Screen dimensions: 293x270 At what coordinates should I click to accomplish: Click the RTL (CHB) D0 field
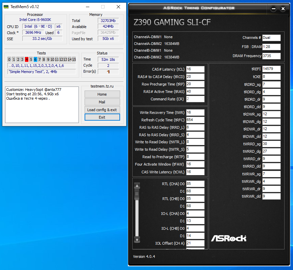point(195,199)
